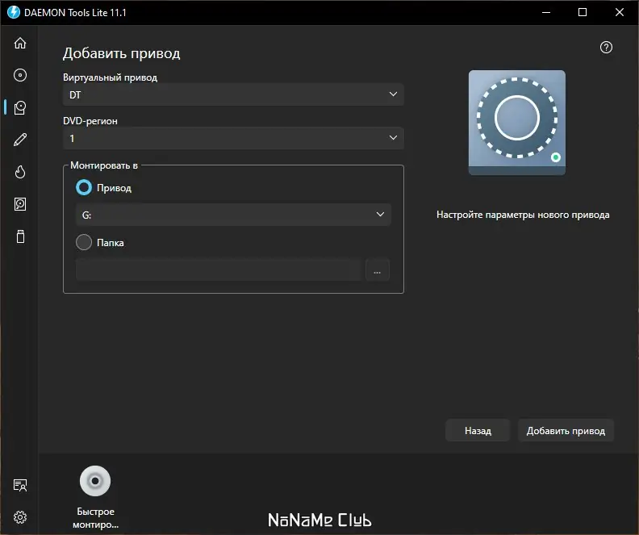Maximize the DAEMON Tools window

click(x=583, y=12)
